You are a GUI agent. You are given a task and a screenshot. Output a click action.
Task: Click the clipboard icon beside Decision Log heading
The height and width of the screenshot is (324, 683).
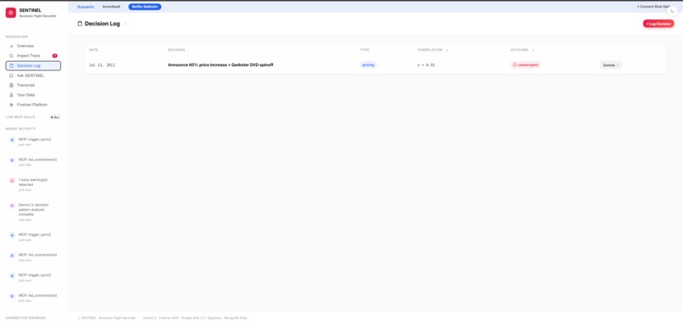80,24
